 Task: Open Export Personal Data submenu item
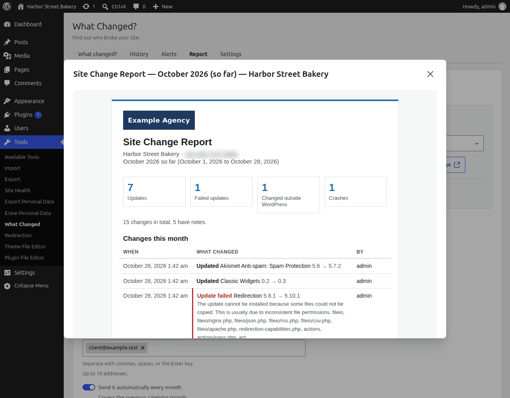(x=29, y=202)
